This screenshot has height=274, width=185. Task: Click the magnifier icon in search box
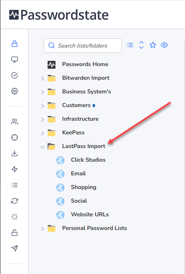click(x=52, y=45)
